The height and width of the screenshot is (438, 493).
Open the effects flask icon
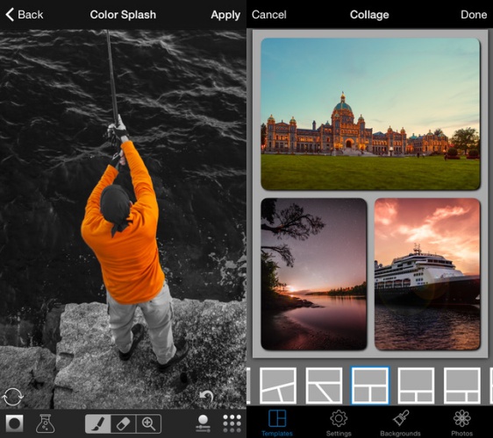pyautogui.click(x=46, y=424)
